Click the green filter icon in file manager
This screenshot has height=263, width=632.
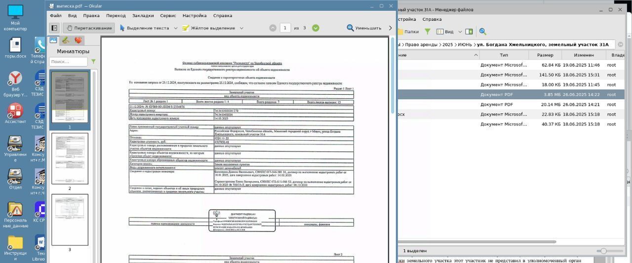point(428,32)
